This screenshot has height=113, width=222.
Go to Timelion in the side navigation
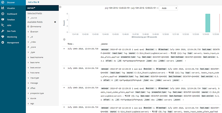[11, 20]
